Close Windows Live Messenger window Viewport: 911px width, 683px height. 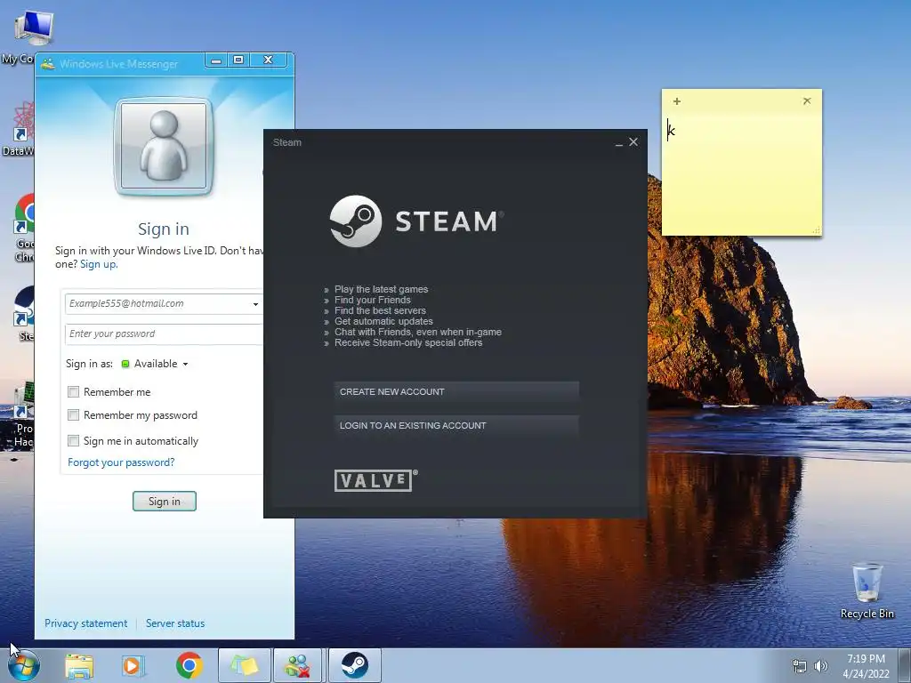[269, 60]
